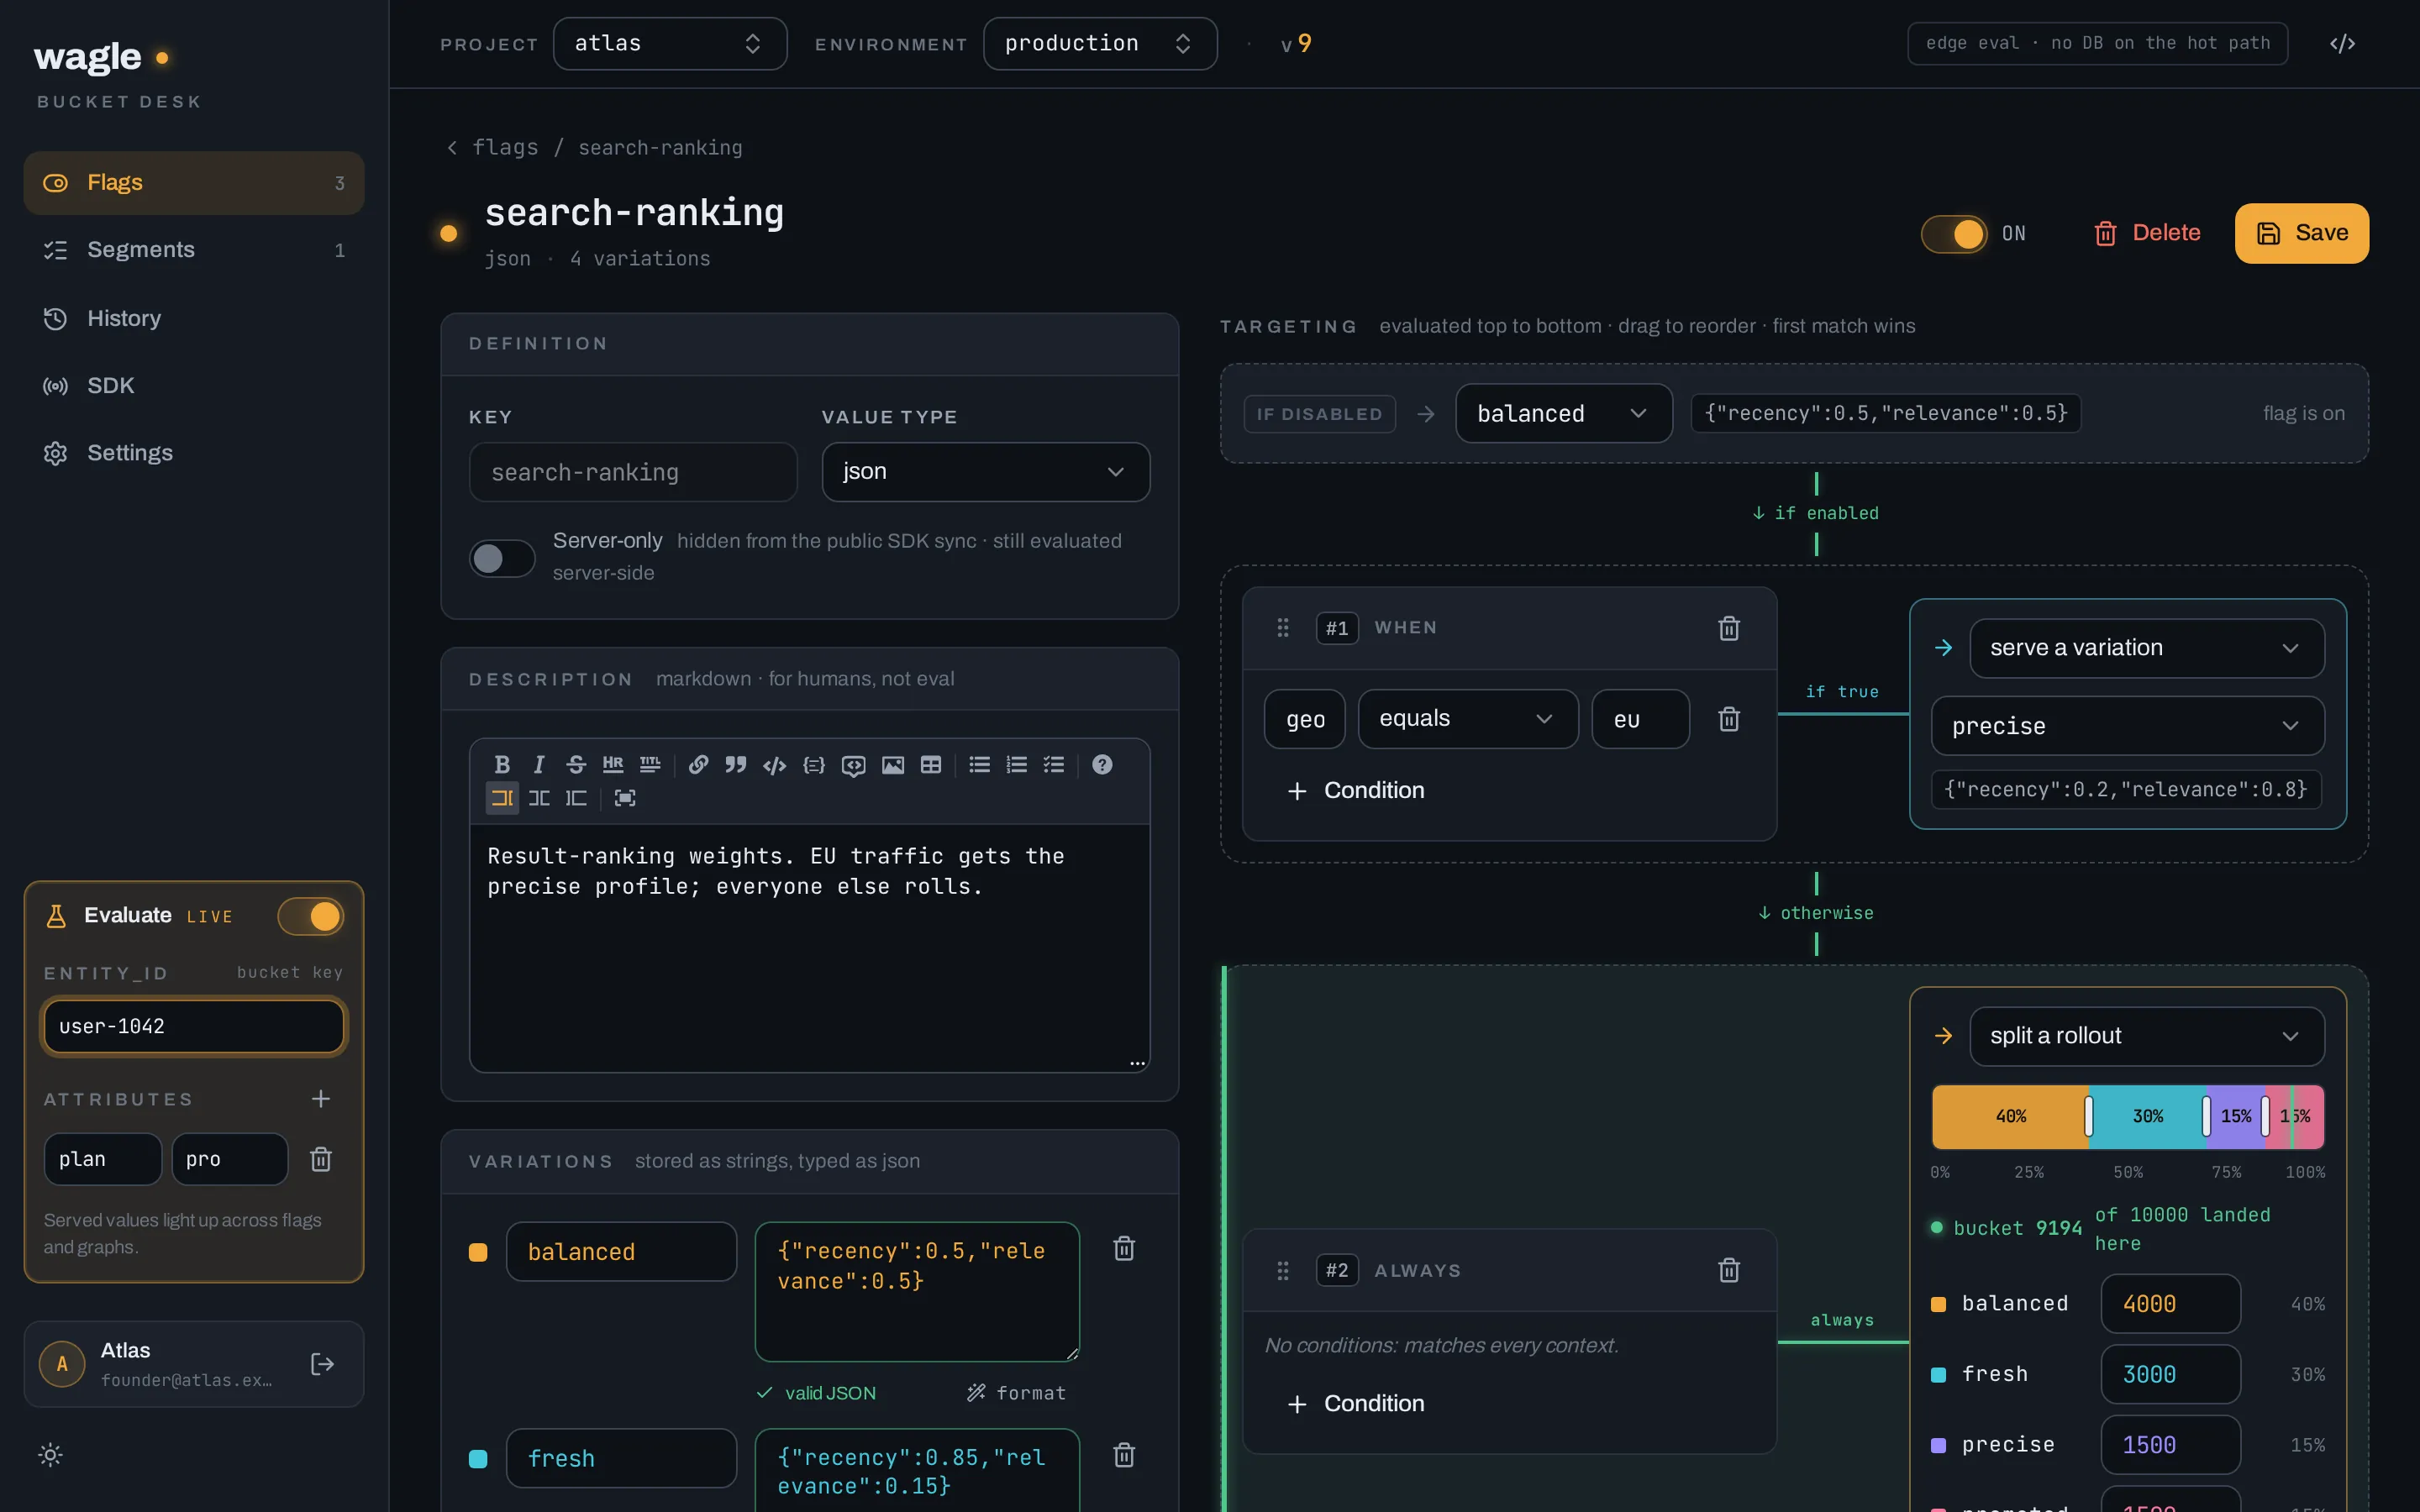Image resolution: width=2420 pixels, height=1512 pixels.
Task: Toggle fullscreen description editor
Action: (x=625, y=798)
